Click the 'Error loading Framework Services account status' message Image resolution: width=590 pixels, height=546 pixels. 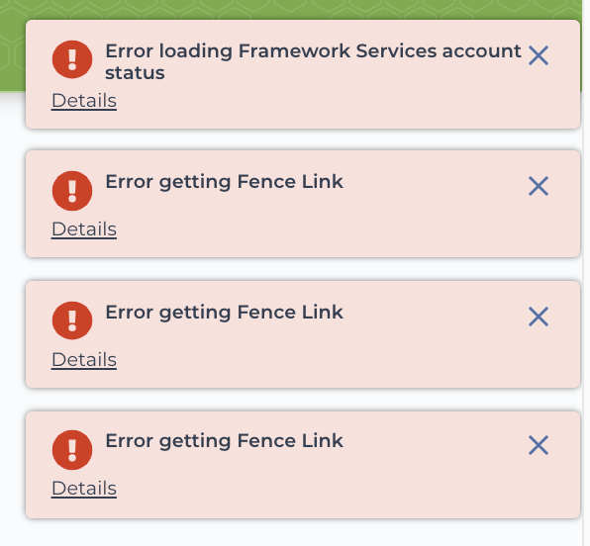coord(313,61)
